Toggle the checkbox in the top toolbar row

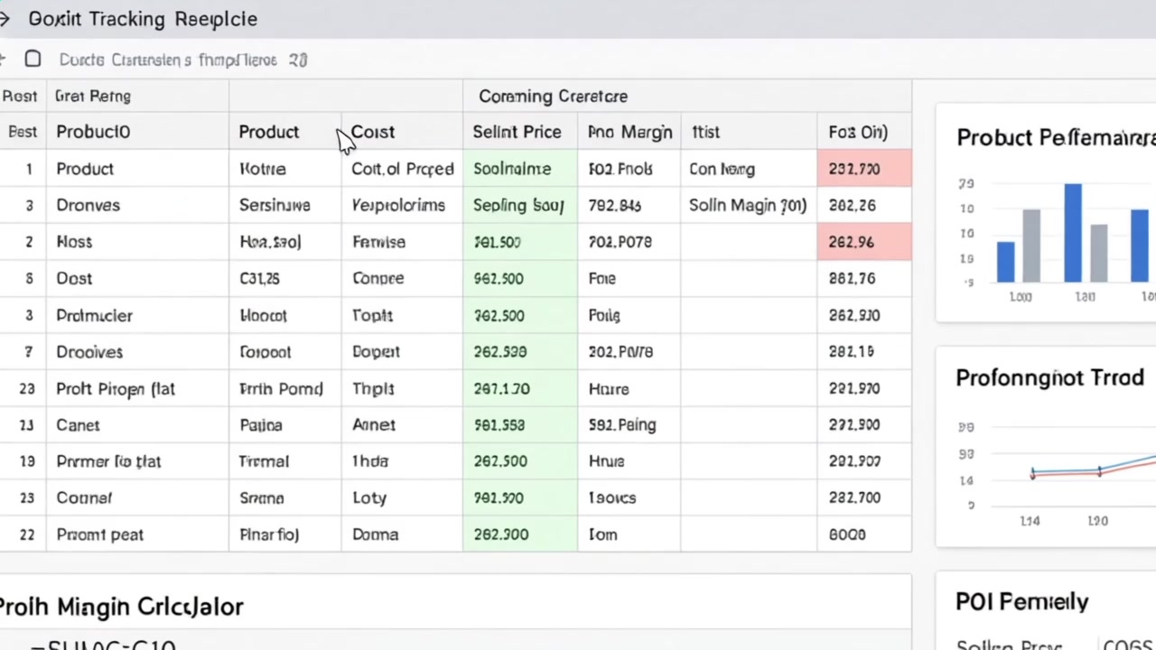tap(33, 60)
